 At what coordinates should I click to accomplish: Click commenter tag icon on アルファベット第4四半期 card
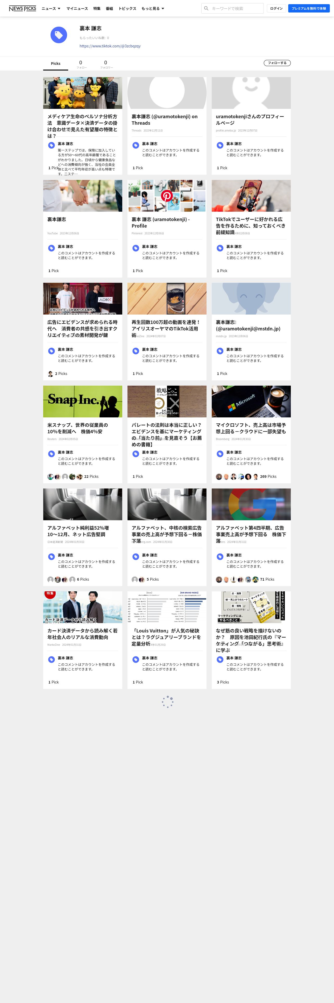click(x=220, y=556)
